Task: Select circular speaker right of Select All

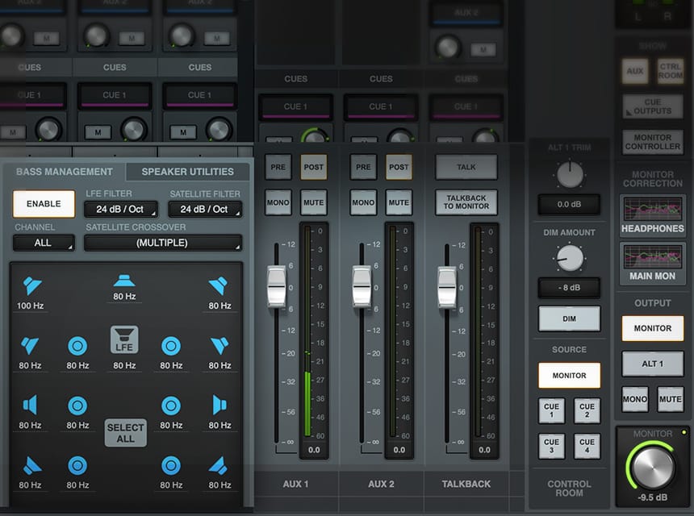Action: [x=171, y=406]
